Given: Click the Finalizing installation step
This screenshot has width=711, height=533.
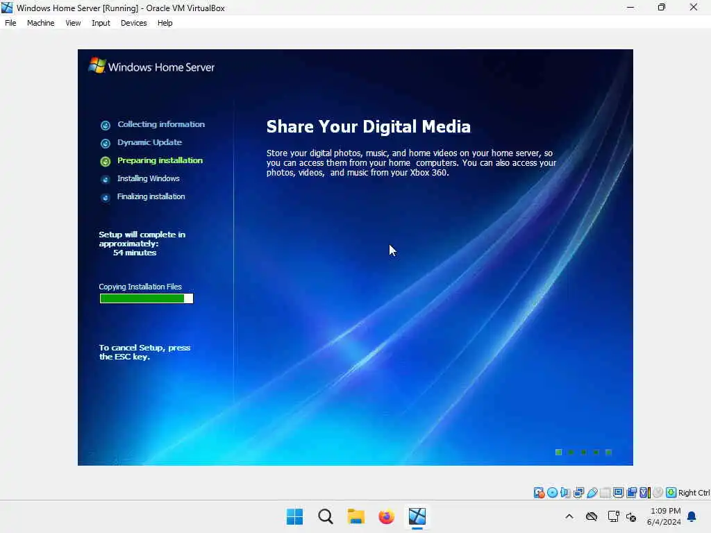Looking at the screenshot, I should coord(151,196).
